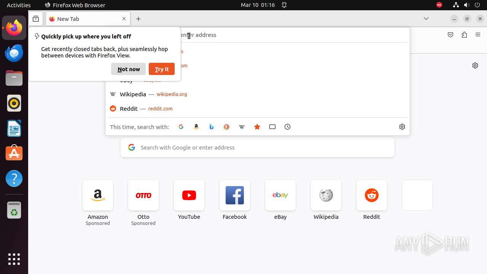Open the Firefox application hamburger menu
The image size is (487, 274).
478,35
